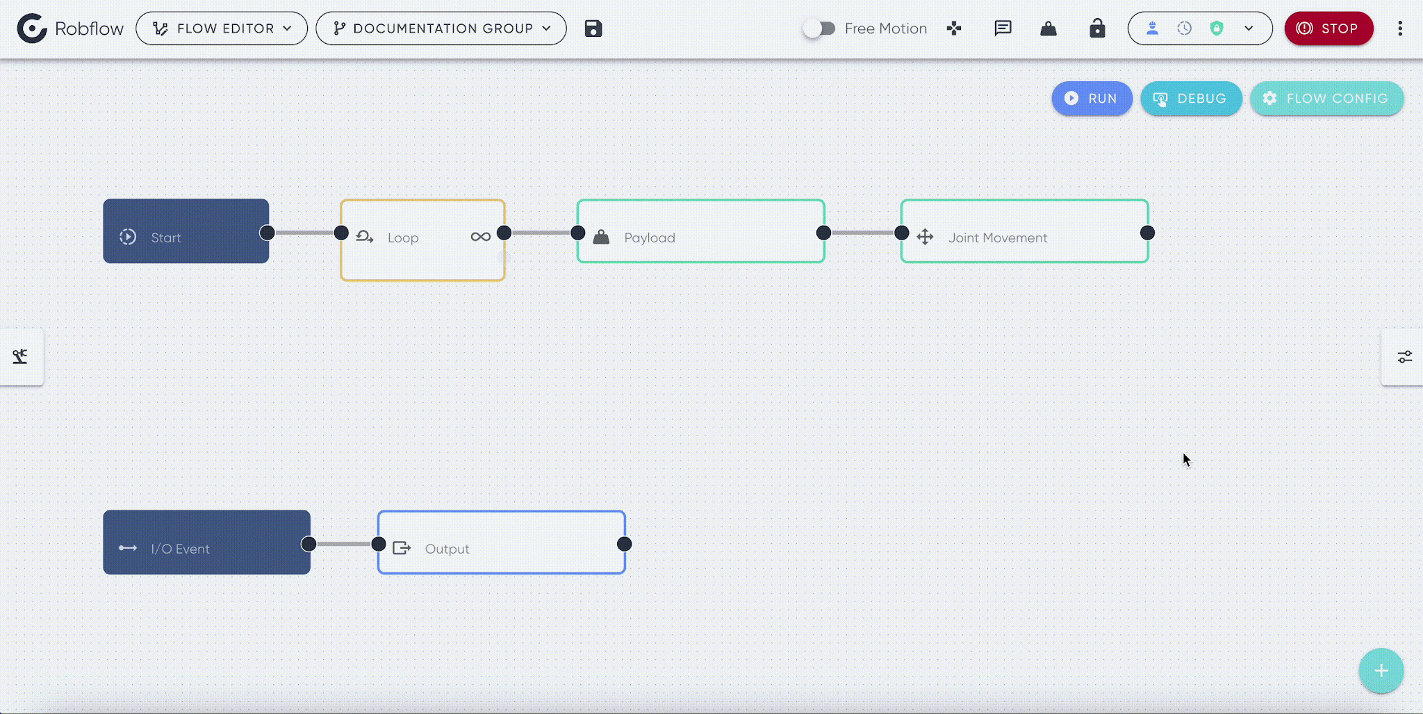Viewport: 1423px width, 714px height.
Task: Open the Documentation Group dropdown
Action: [x=441, y=28]
